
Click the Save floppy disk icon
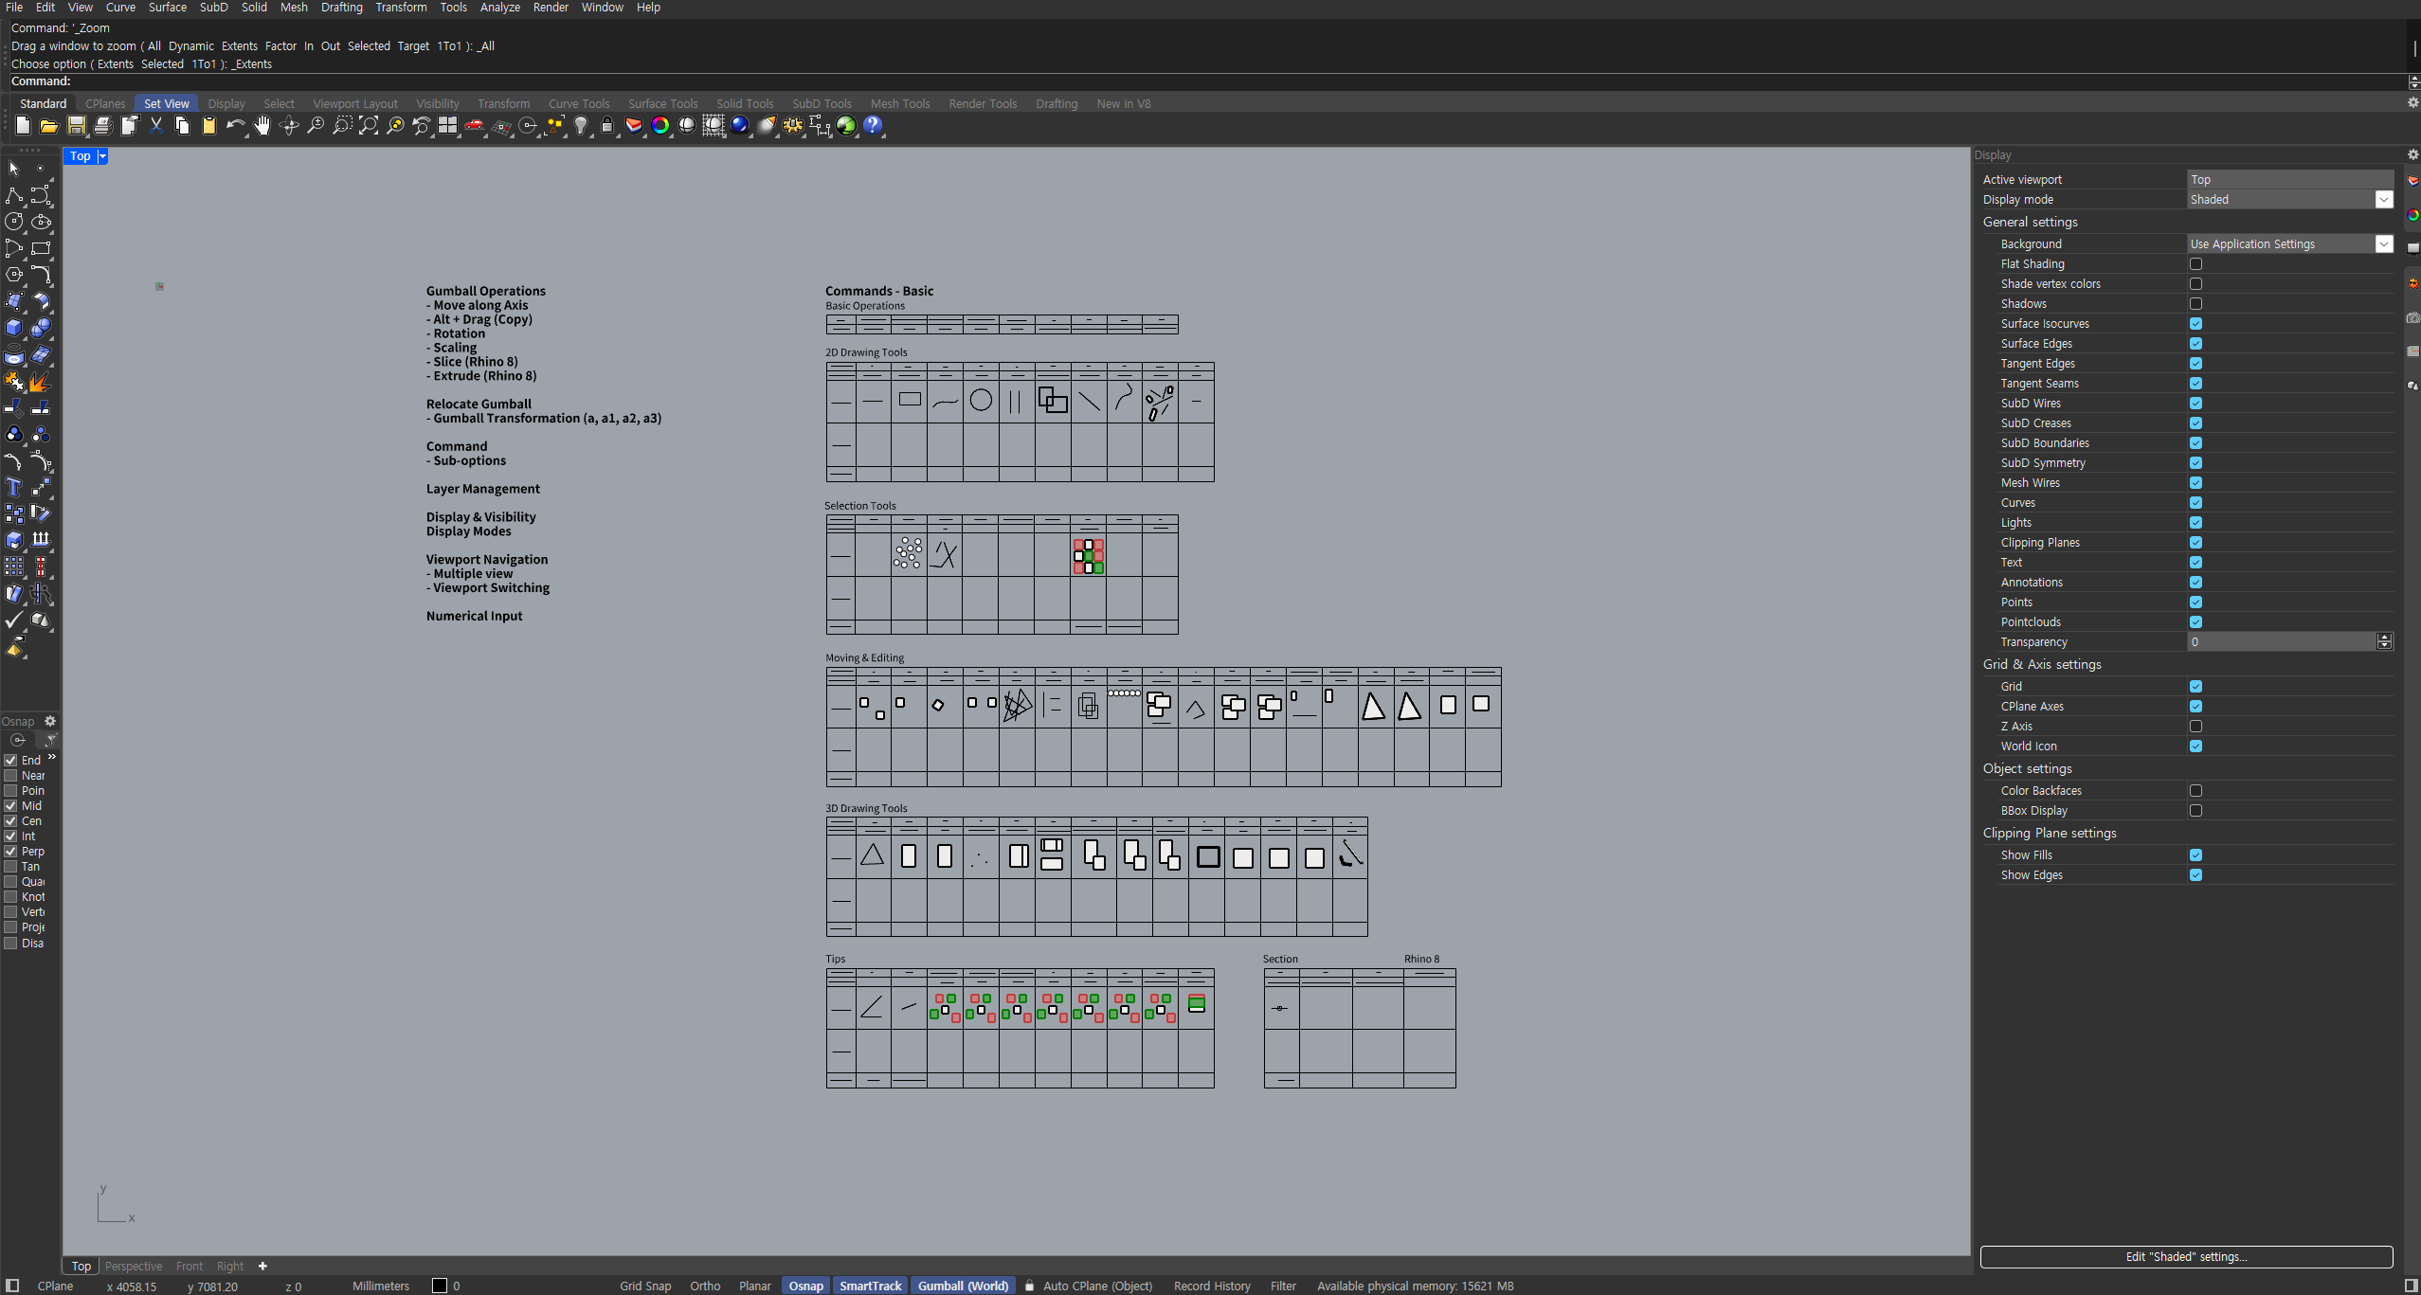[77, 125]
